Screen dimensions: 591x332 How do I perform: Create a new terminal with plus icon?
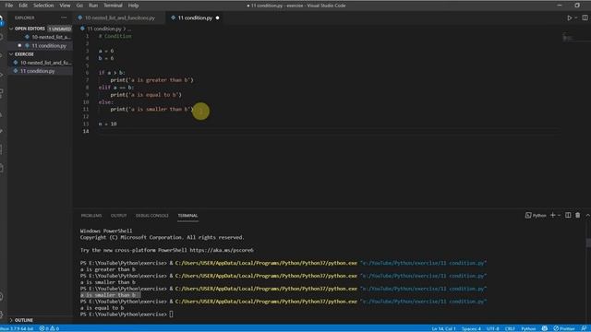tap(553, 215)
